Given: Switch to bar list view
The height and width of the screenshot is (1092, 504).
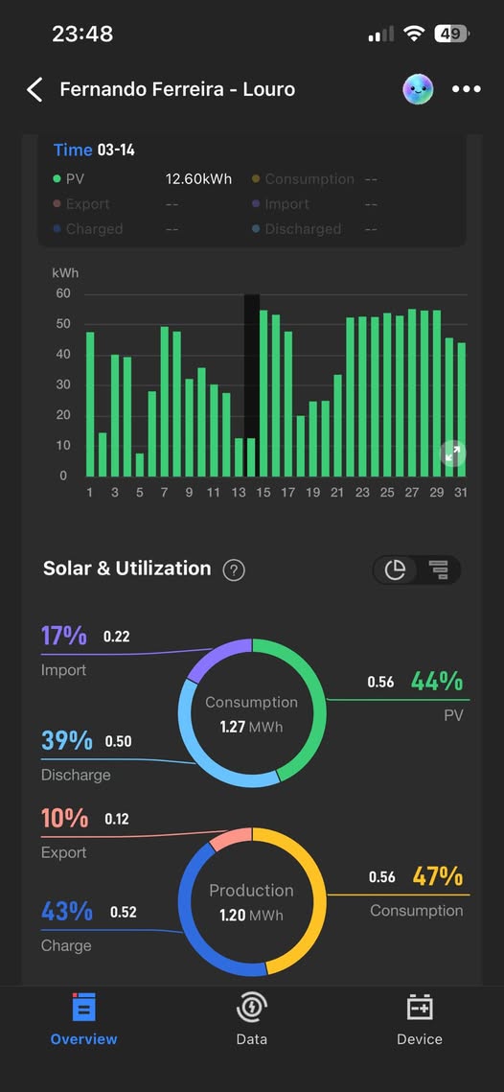Looking at the screenshot, I should 439,569.
